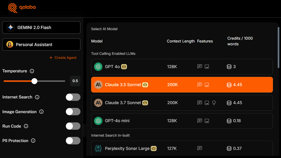Click the info icon beside Image Generation
Viewport: 281px width, 158px height.
[x=41, y=112]
